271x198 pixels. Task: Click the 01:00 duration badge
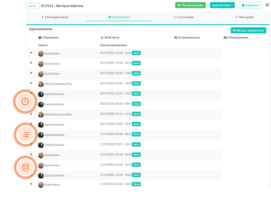coord(136,83)
